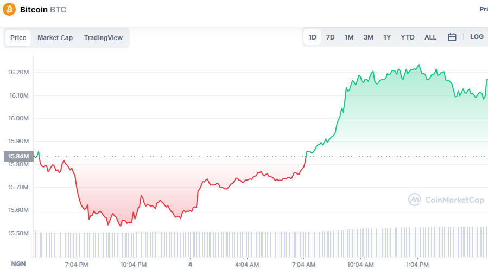Click the CoinMarketCap watermark logo
The height and width of the screenshot is (270, 488).
[446, 200]
